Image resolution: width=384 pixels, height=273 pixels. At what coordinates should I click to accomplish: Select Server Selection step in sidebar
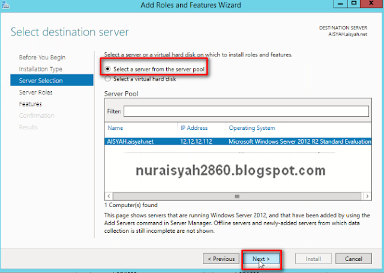(52, 80)
